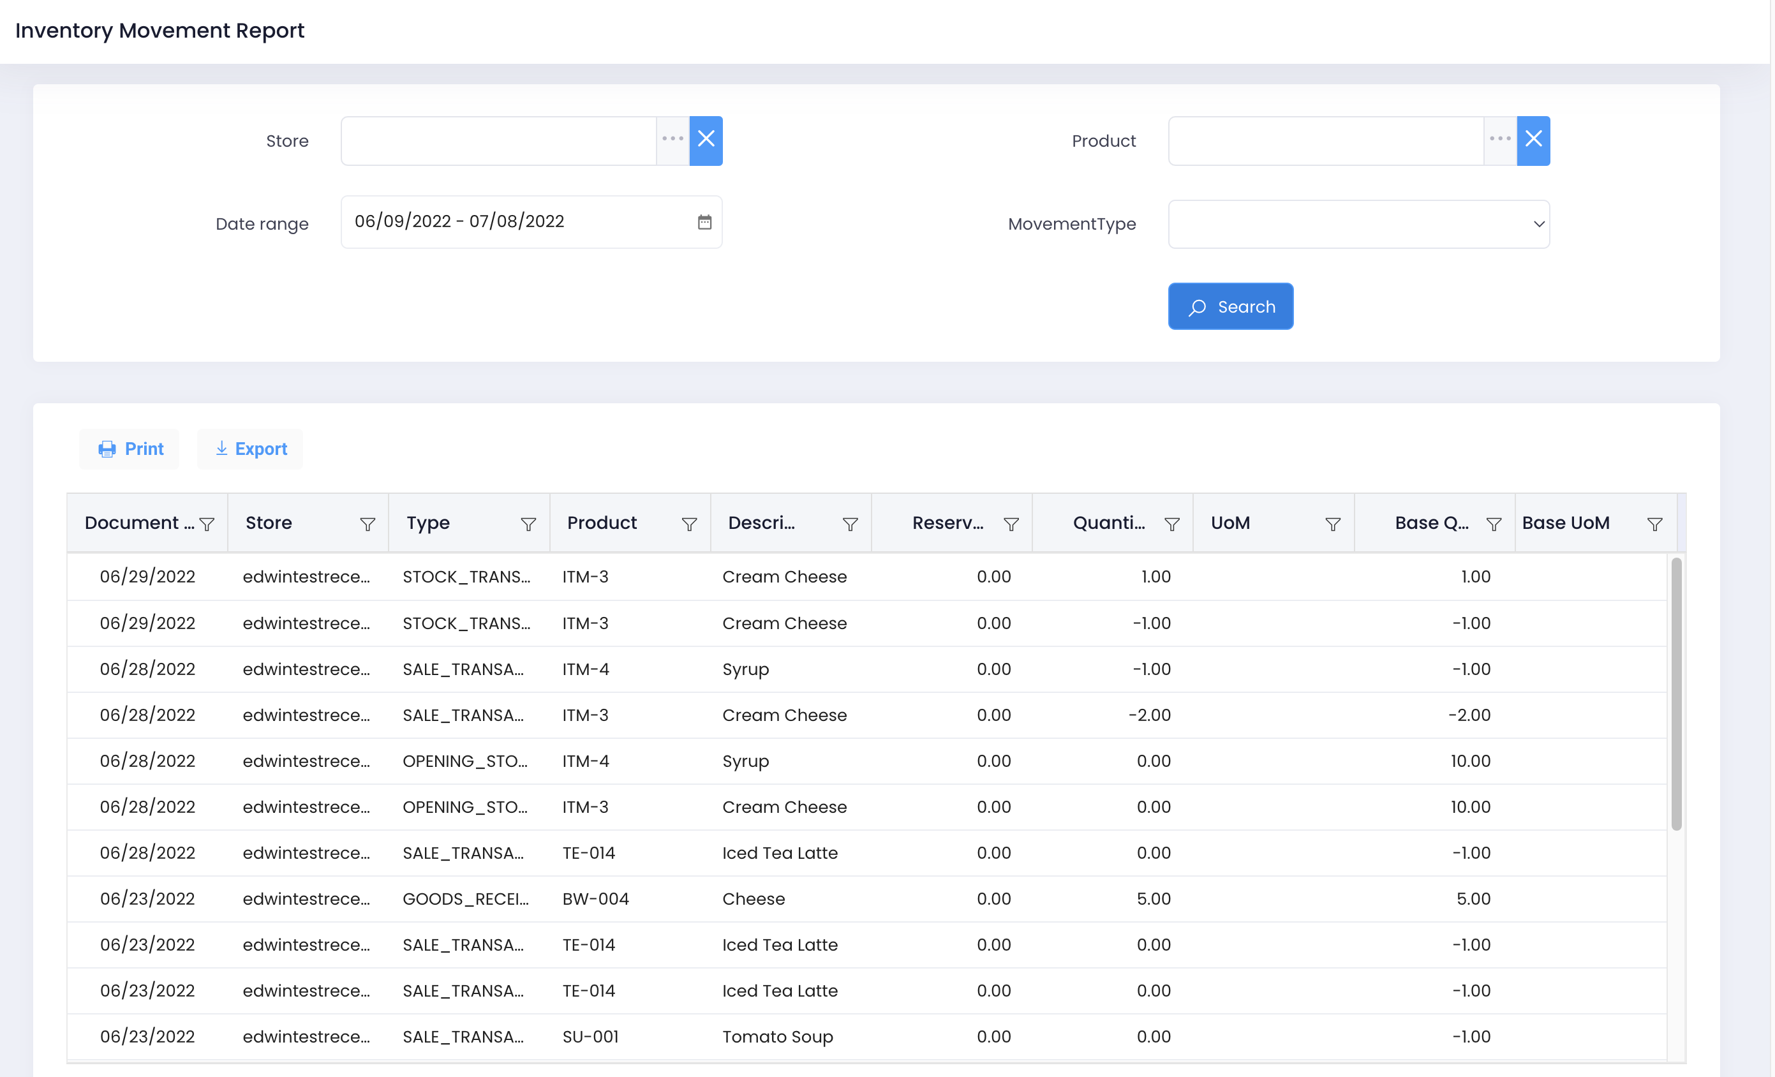Sort by UoM column header
Image resolution: width=1775 pixels, height=1077 pixels.
(x=1230, y=523)
